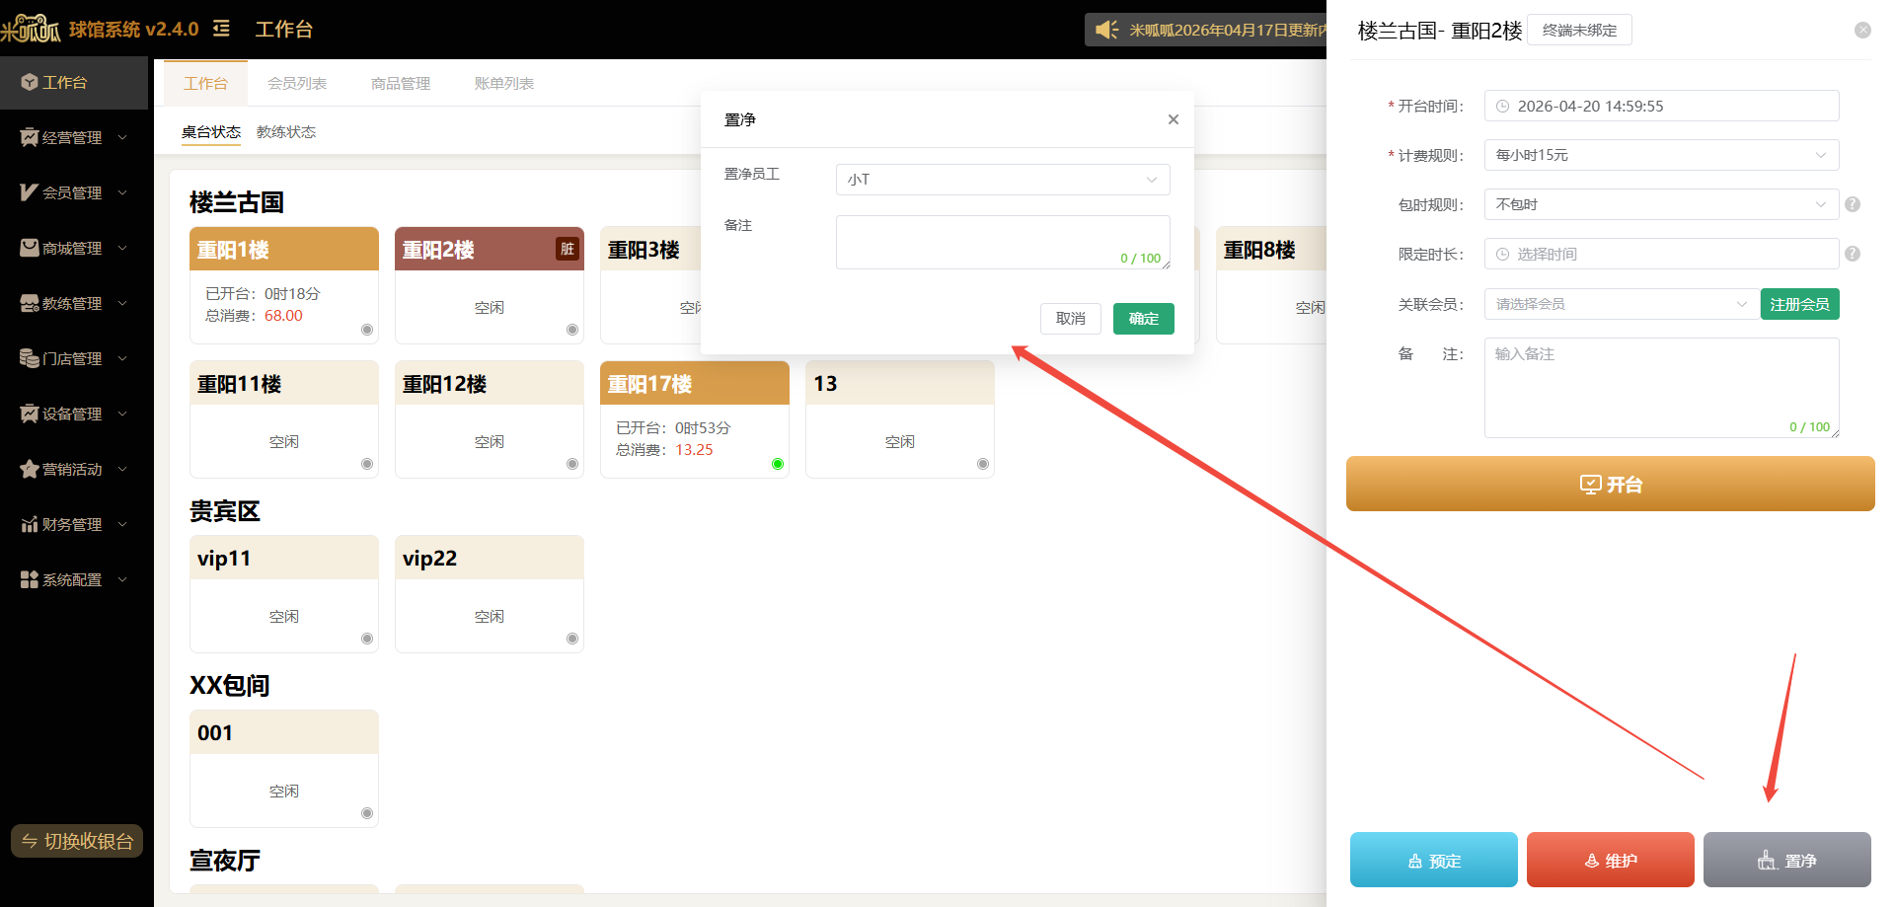Screen dimensions: 1895x907
Task: Open the 重阳8楼 table card
Action: tap(1271, 285)
